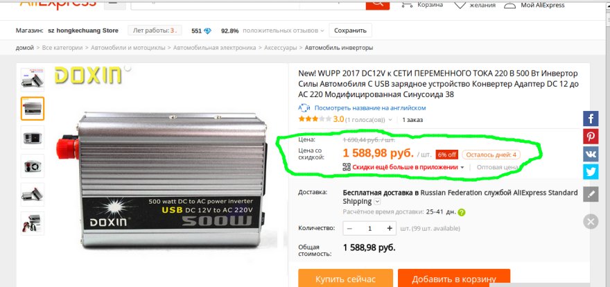Click 'Сохранить' store button

coord(350,31)
